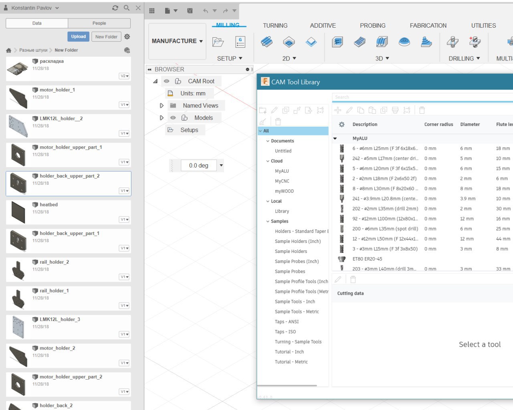Toggle visibility of Models node
The width and height of the screenshot is (513, 410).
pyautogui.click(x=173, y=118)
